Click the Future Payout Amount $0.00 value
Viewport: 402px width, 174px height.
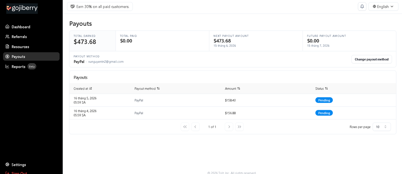tap(313, 41)
